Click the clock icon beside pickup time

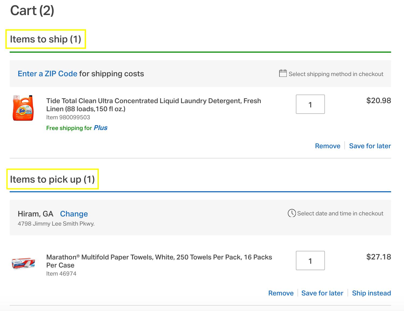292,213
